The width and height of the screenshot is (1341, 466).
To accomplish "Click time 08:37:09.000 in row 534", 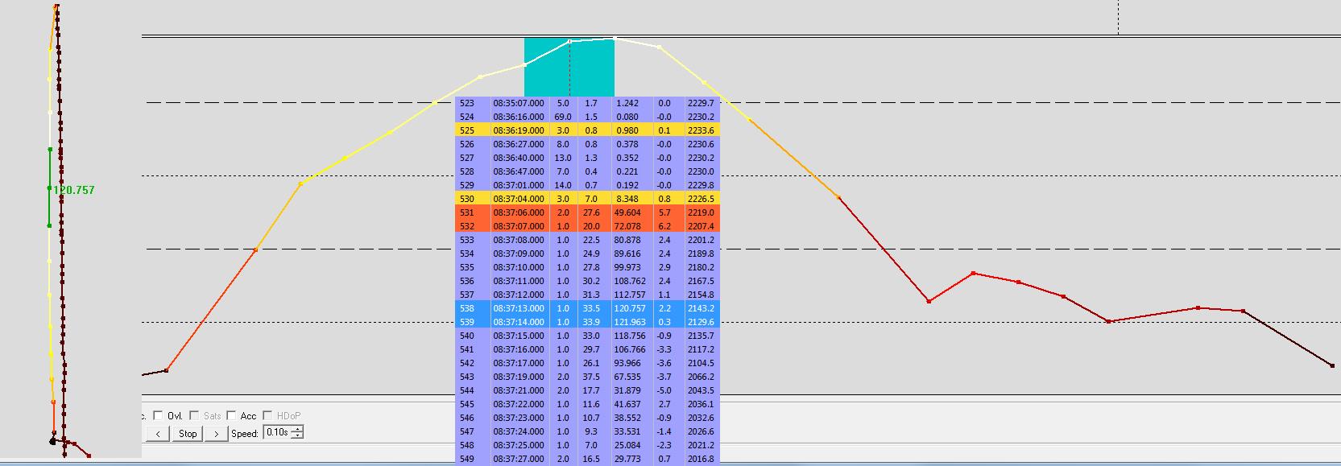I will [519, 254].
